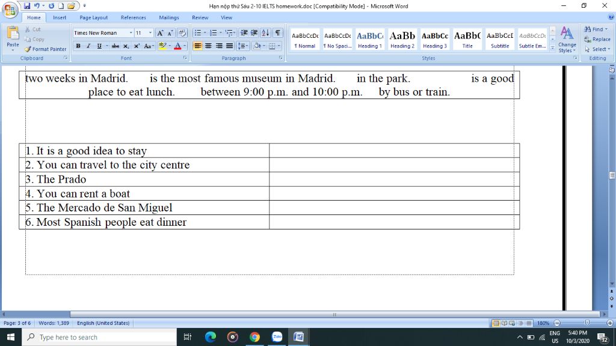Open Change Styles menu
Image resolution: width=616 pixels, height=346 pixels.
tap(567, 40)
